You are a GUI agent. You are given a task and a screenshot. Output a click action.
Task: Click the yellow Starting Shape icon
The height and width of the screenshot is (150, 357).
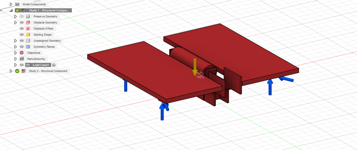28,35
